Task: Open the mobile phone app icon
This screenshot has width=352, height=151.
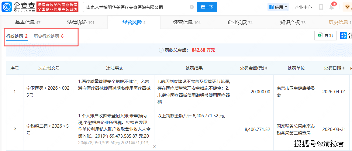Action: click(321, 7)
